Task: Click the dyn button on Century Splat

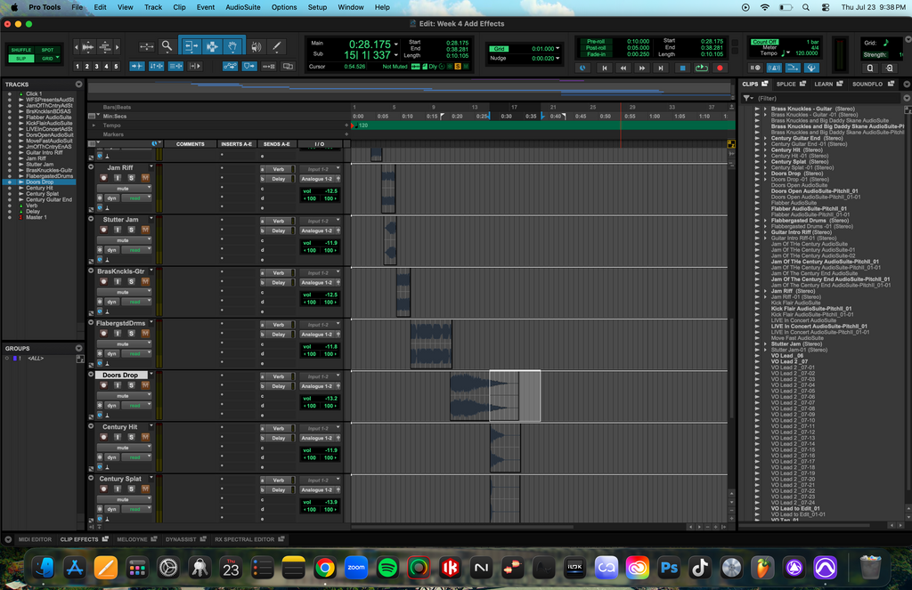Action: [111, 509]
